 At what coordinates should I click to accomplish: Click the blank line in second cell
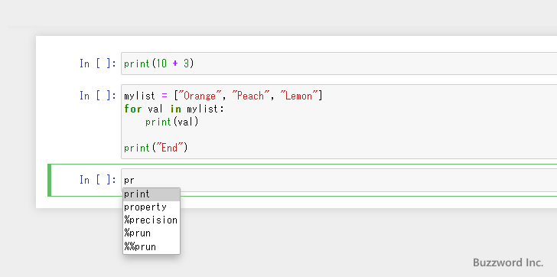[339, 135]
